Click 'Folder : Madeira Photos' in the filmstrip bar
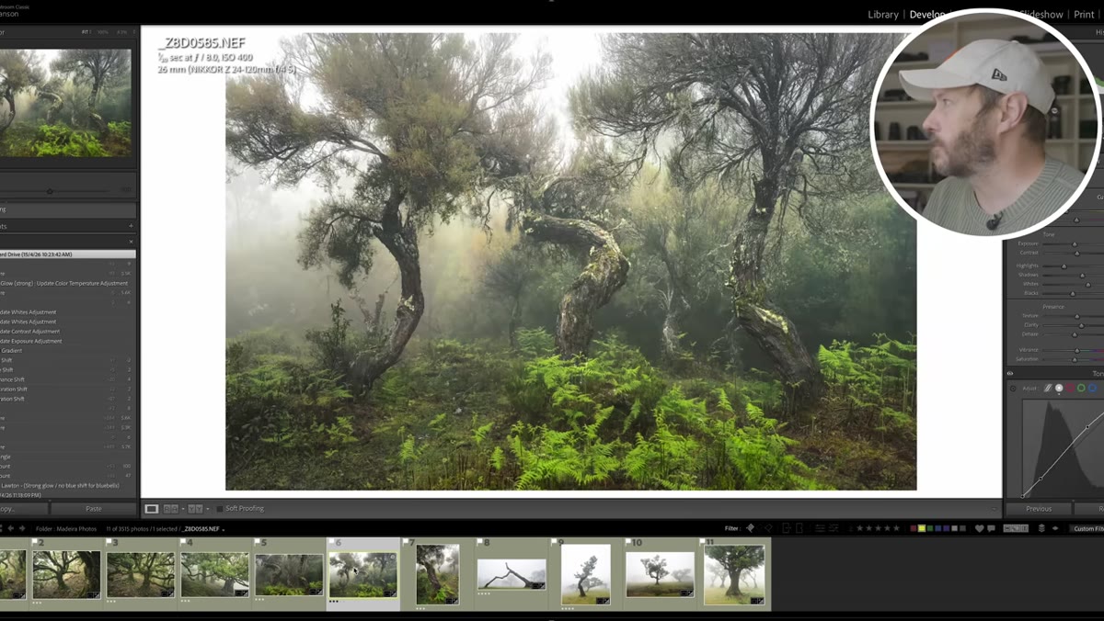This screenshot has height=621, width=1104. pos(66,529)
